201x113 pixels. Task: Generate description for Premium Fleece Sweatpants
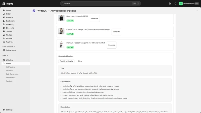pos(112,45)
